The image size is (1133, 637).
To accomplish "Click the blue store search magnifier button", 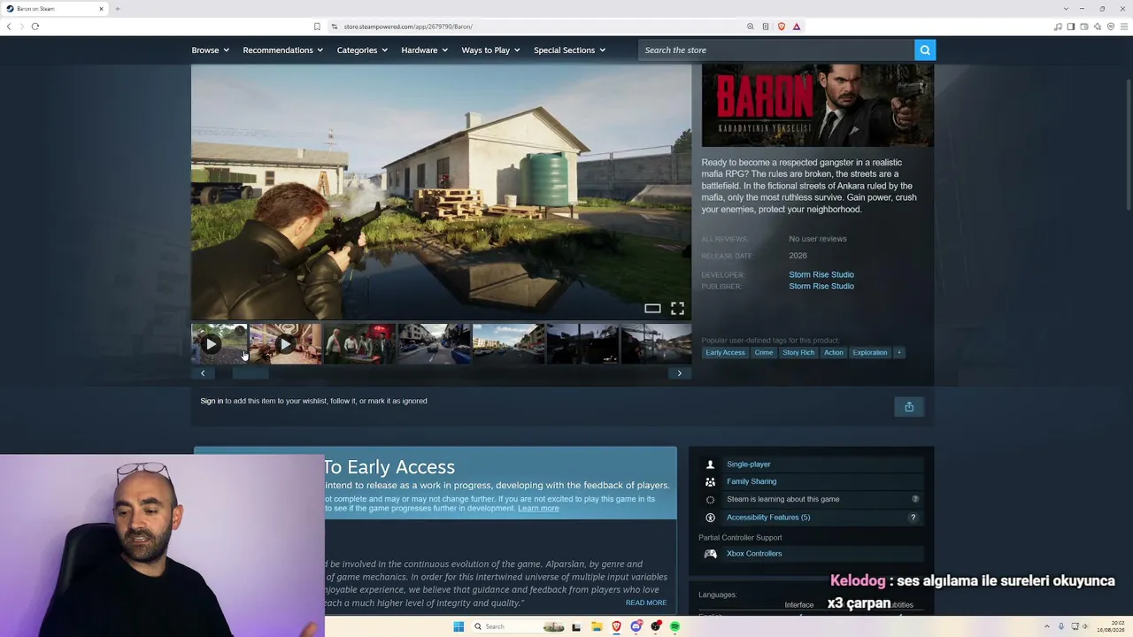I will pyautogui.click(x=925, y=50).
